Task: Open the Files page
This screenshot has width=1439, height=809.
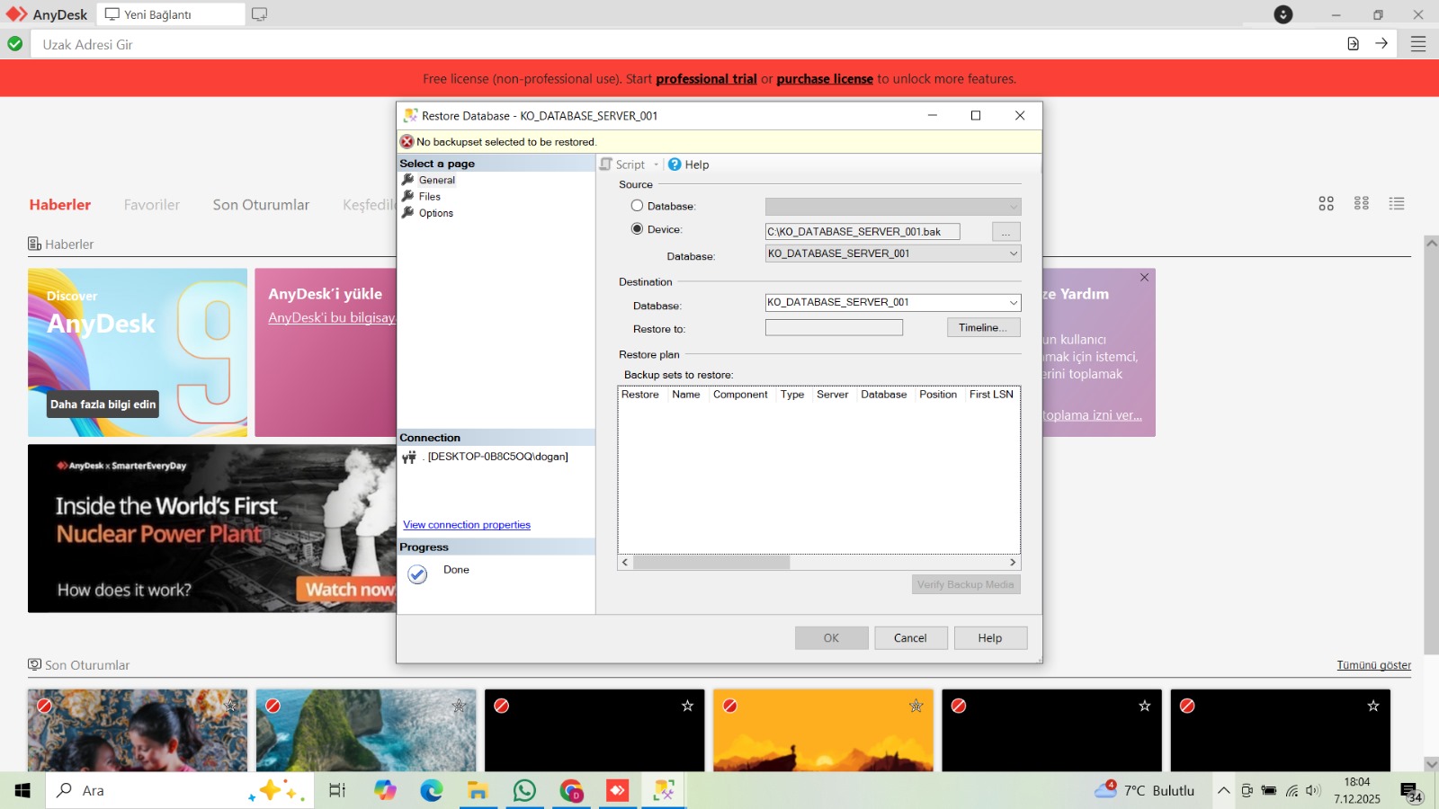Action: click(x=429, y=197)
